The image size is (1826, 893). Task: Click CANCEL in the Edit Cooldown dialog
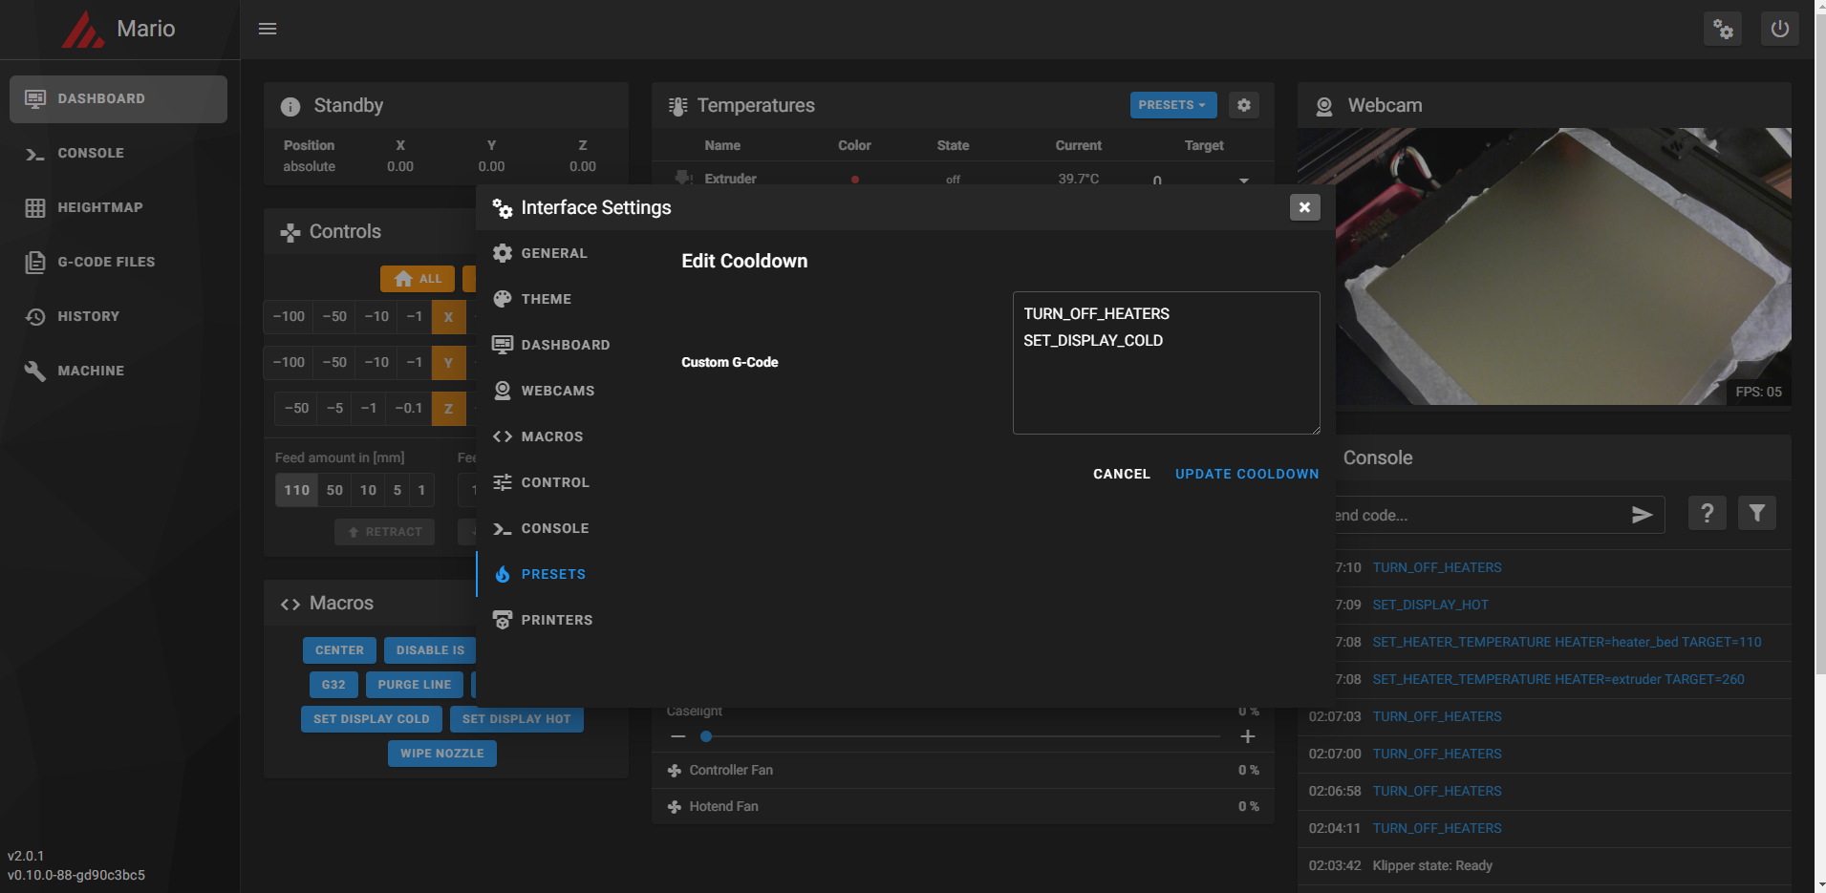tap(1121, 474)
